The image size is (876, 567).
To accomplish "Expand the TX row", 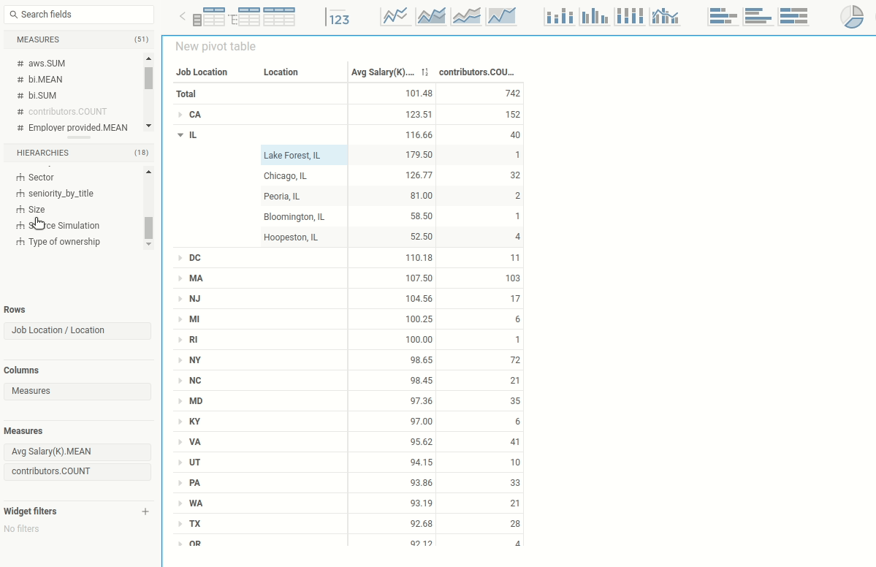I will tap(180, 524).
